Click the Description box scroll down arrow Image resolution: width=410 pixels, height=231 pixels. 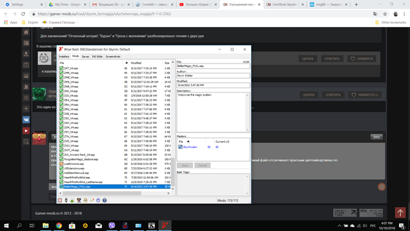click(247, 130)
